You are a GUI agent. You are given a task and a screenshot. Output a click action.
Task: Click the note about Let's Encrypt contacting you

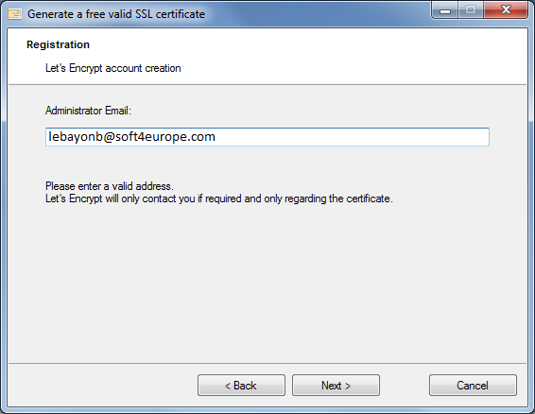219,198
